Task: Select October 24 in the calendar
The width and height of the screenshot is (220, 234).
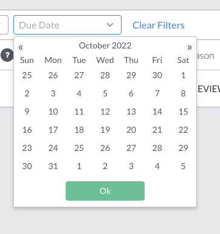Action: 53,148
